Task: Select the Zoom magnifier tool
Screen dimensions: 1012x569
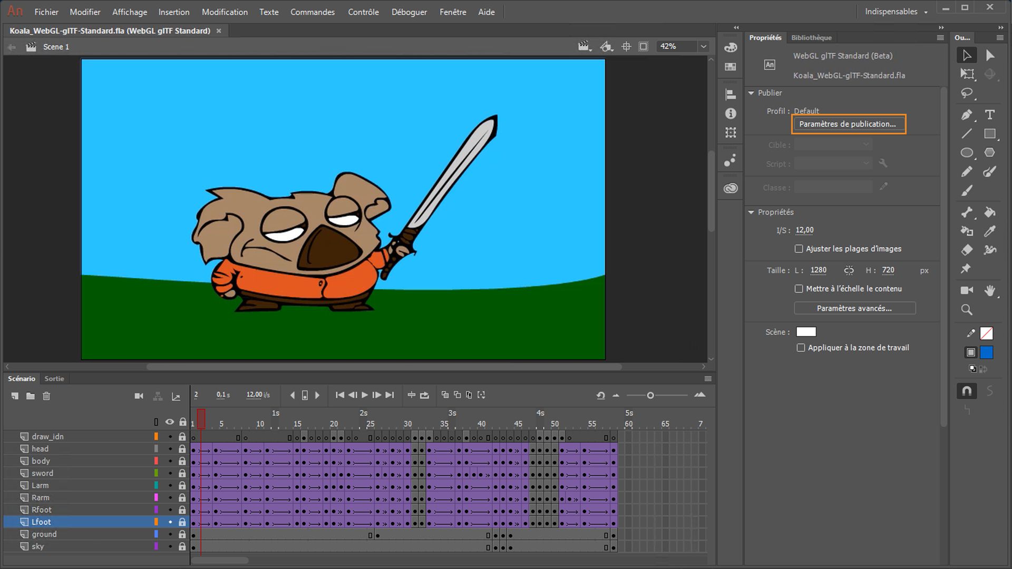Action: point(966,310)
